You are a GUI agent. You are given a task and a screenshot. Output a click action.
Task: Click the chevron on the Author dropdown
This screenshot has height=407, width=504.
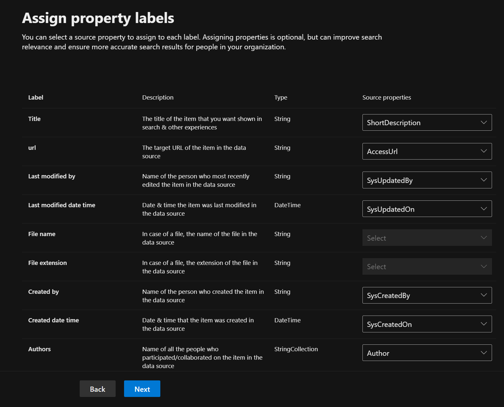(x=484, y=353)
